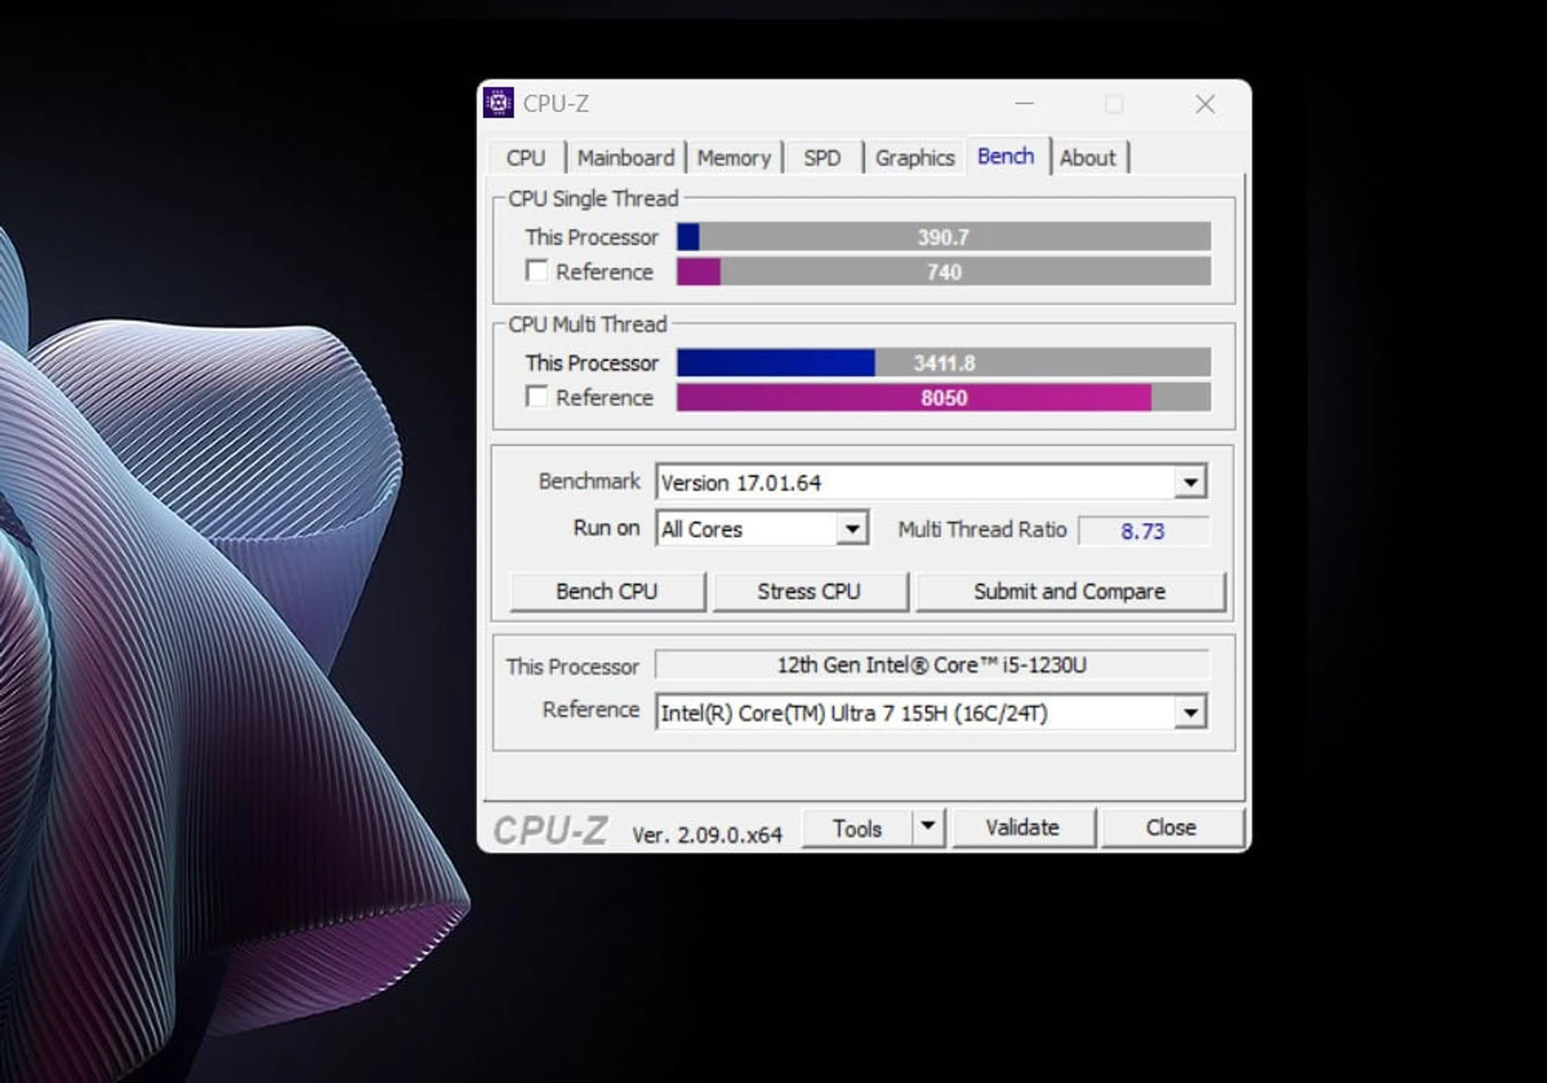
Task: Click the 12th Gen Intel Core i5-1230U field
Action: point(931,665)
